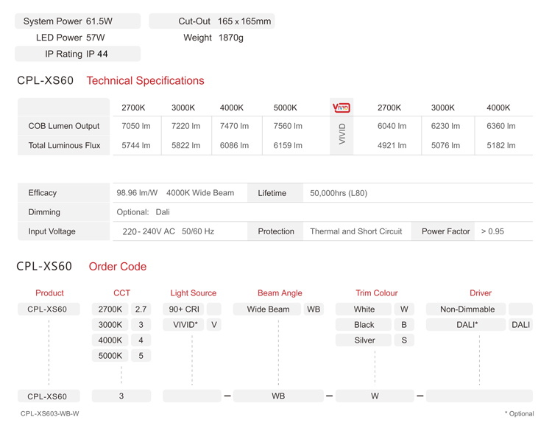
Task: Click the > 0.95 power factor value
Action: [492, 231]
